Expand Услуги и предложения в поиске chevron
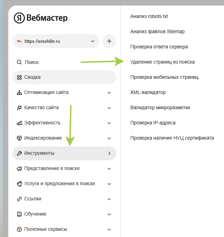 pyautogui.click(x=109, y=184)
